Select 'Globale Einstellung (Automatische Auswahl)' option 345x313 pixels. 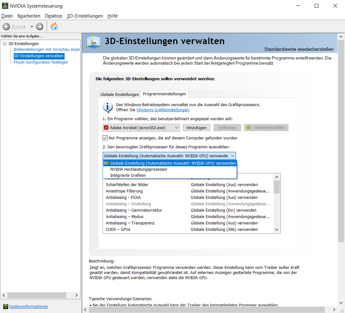(x=170, y=163)
